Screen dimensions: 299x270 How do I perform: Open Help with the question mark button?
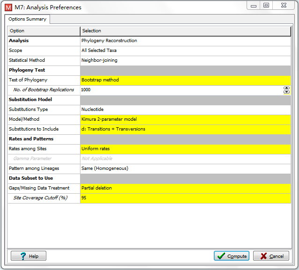(29, 256)
